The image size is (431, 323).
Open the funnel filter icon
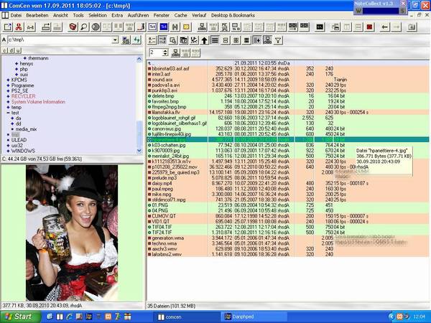tap(278, 41)
